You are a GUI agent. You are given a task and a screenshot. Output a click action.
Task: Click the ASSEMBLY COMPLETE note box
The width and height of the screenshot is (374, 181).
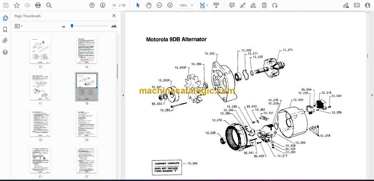coord(167,167)
